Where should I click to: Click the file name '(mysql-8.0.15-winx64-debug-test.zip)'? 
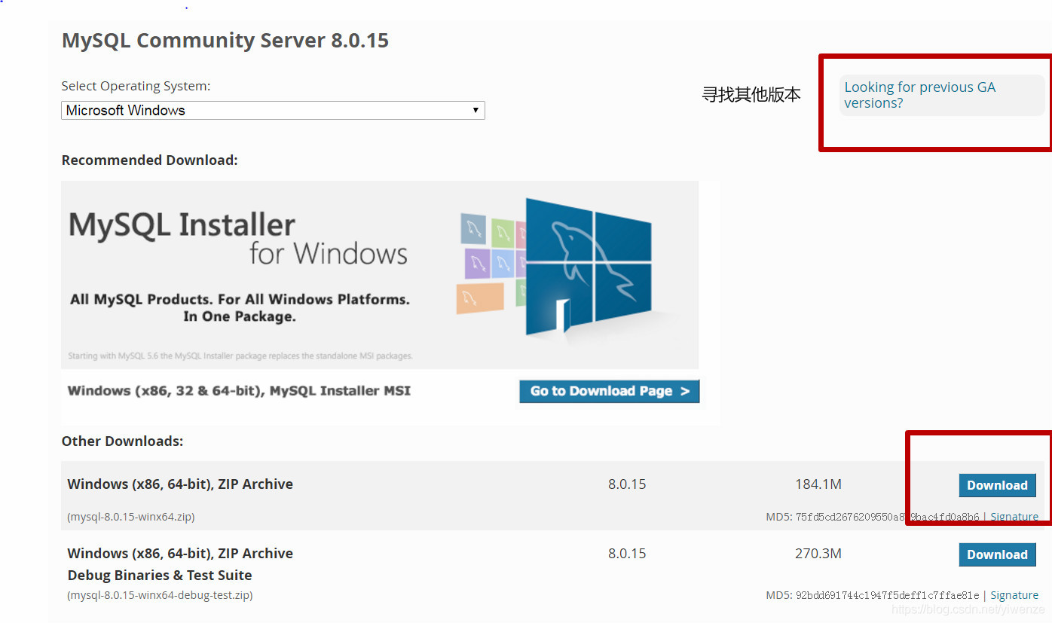[160, 595]
